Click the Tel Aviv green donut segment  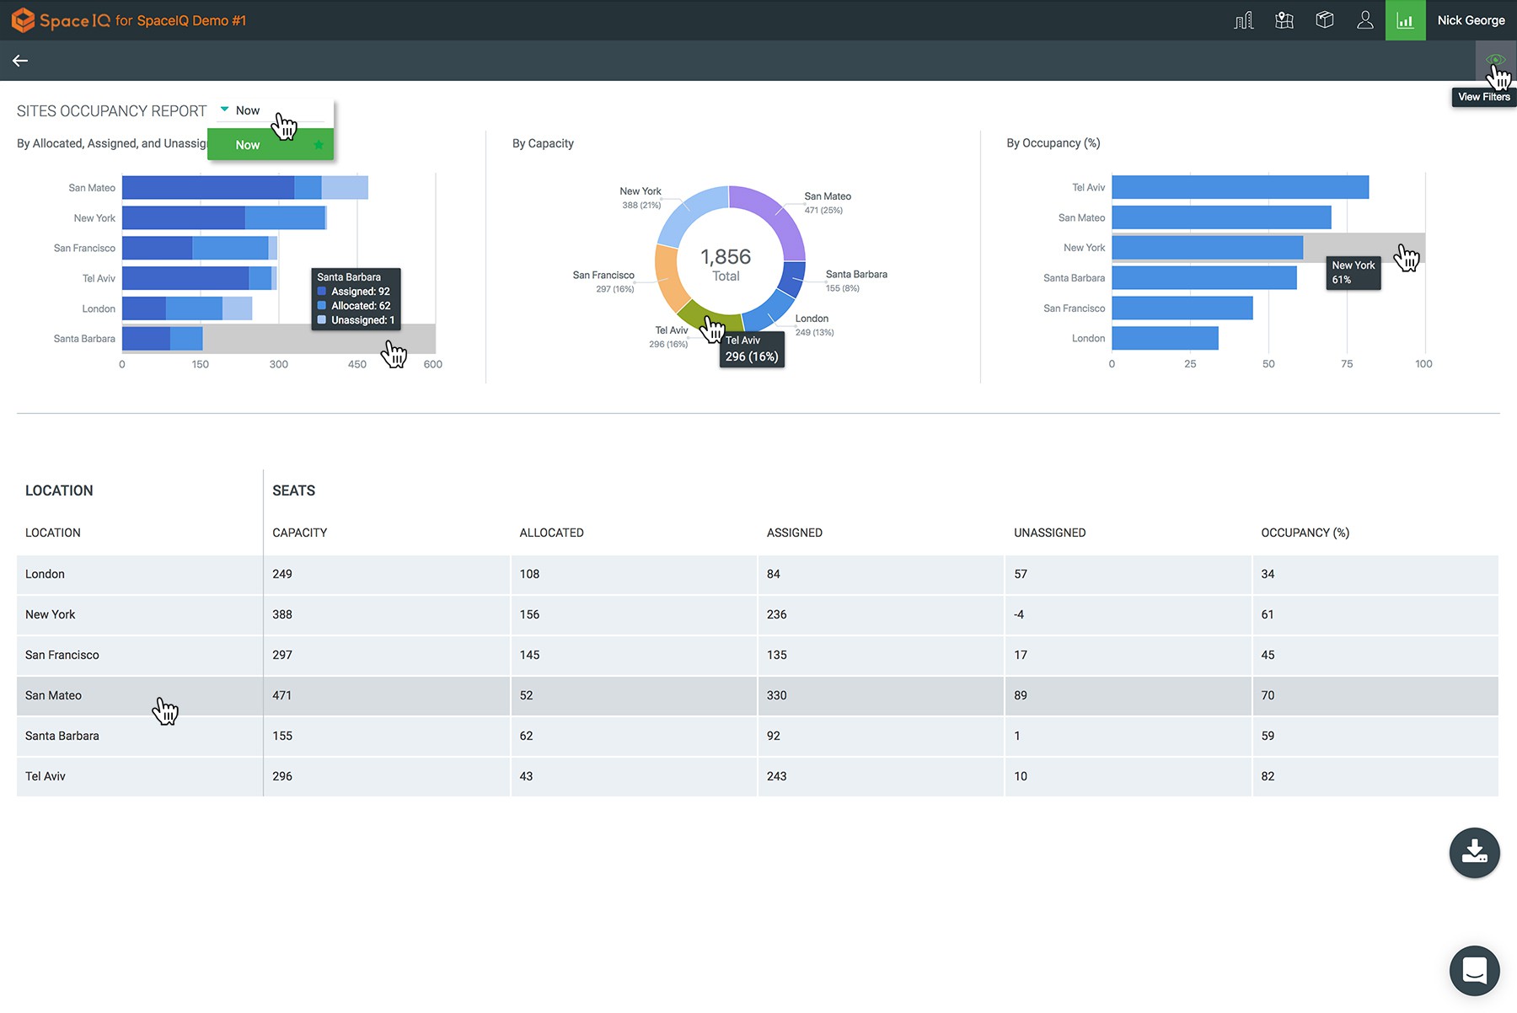coord(706,320)
